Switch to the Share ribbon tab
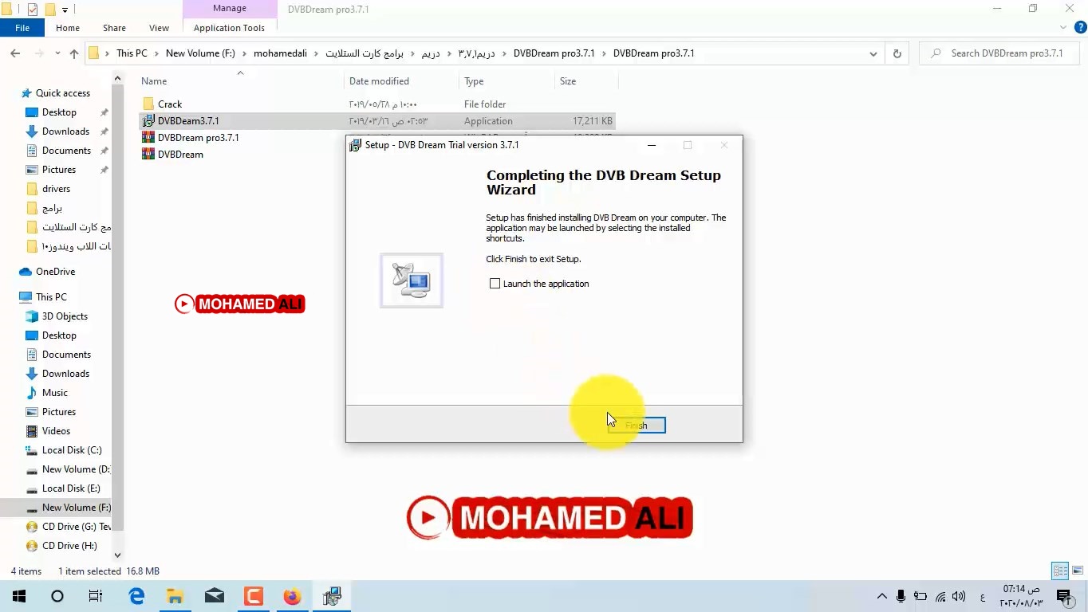The height and width of the screenshot is (612, 1088). [x=114, y=28]
